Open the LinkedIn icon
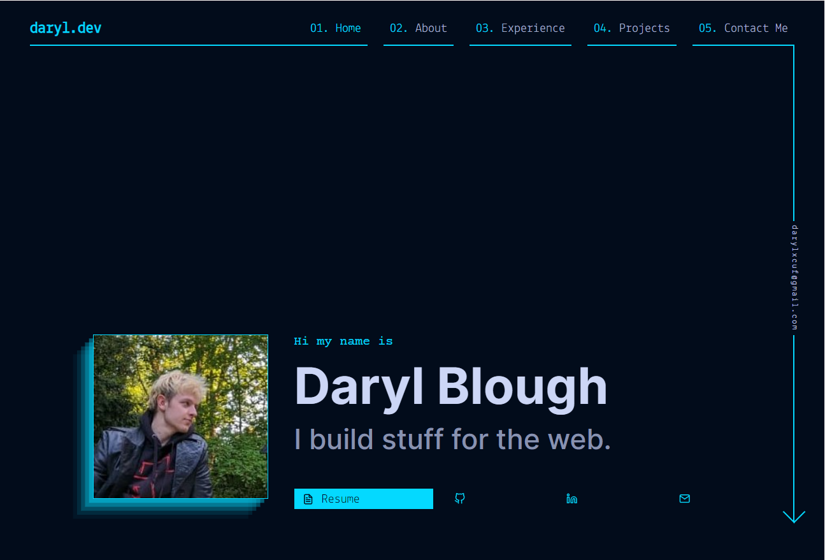The image size is (825, 560). tap(571, 499)
